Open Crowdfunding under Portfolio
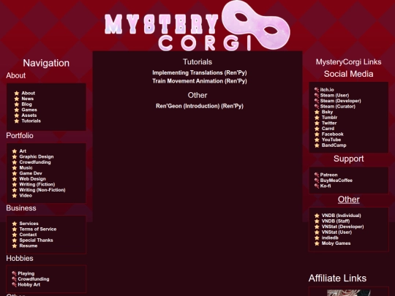395x296 pixels. pos(35,162)
